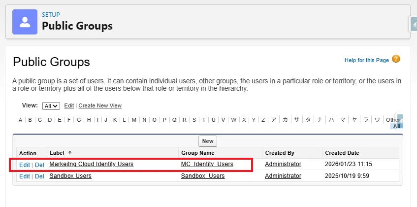Filter groups by kana タ
Image resolution: width=417 pixels, height=207 pixels.
[x=308, y=120]
